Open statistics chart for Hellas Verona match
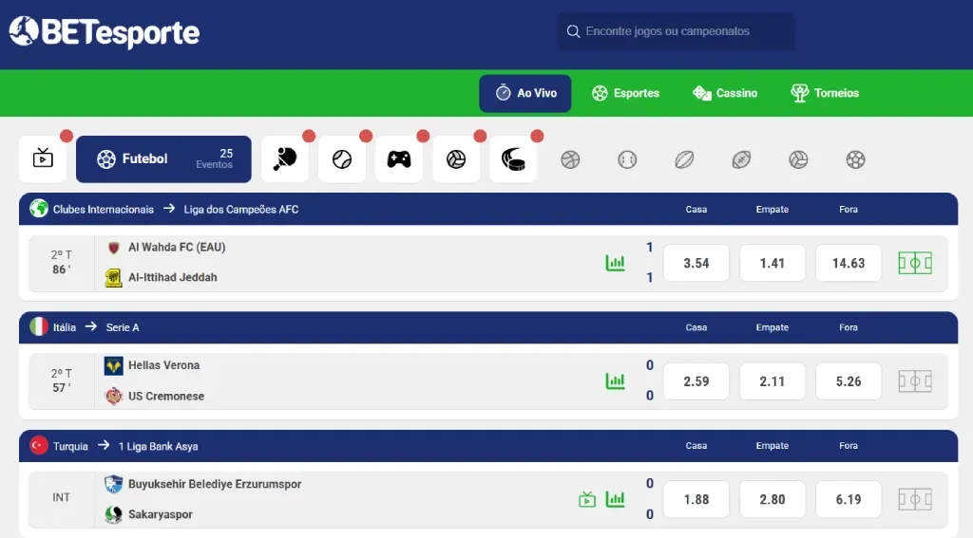The width and height of the screenshot is (973, 538). point(615,380)
